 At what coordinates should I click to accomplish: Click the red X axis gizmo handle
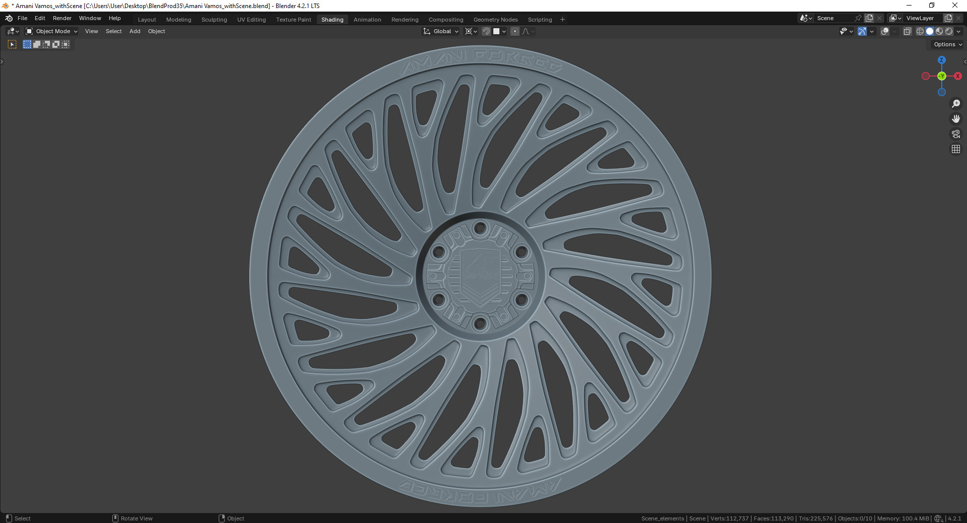pyautogui.click(x=957, y=76)
